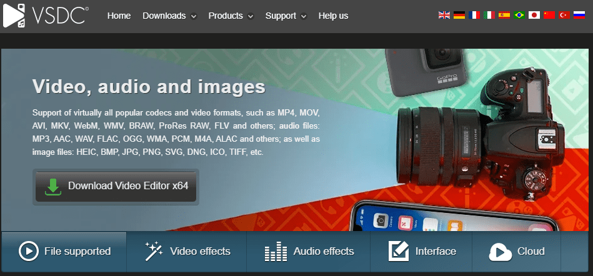Switch language to German flag

(459, 15)
